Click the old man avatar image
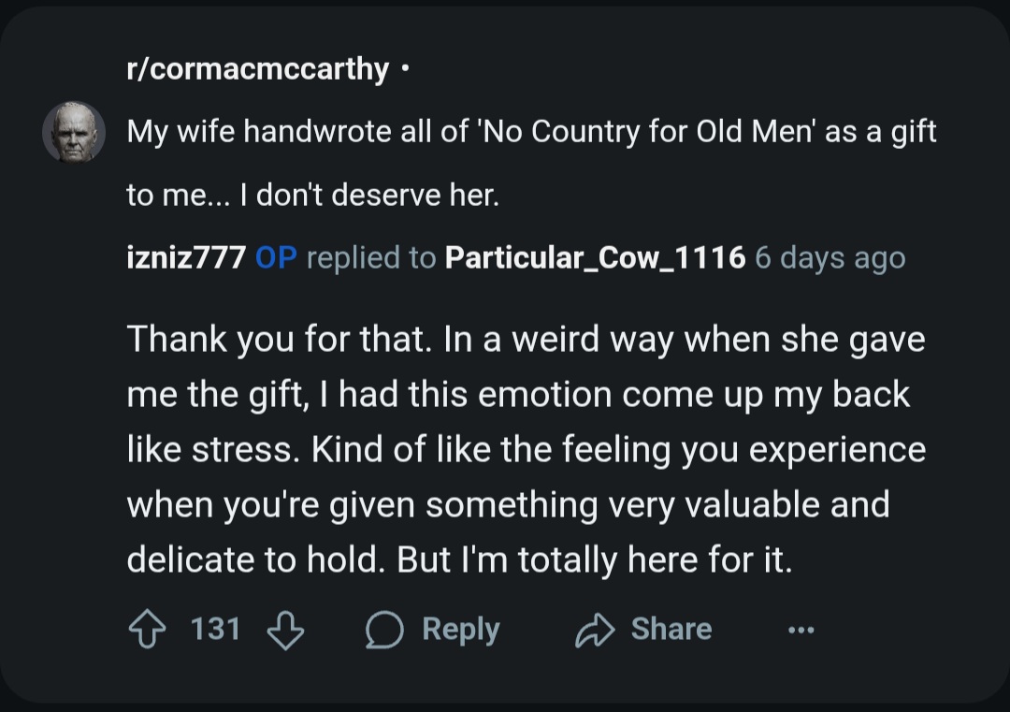1010x712 pixels. tap(74, 132)
